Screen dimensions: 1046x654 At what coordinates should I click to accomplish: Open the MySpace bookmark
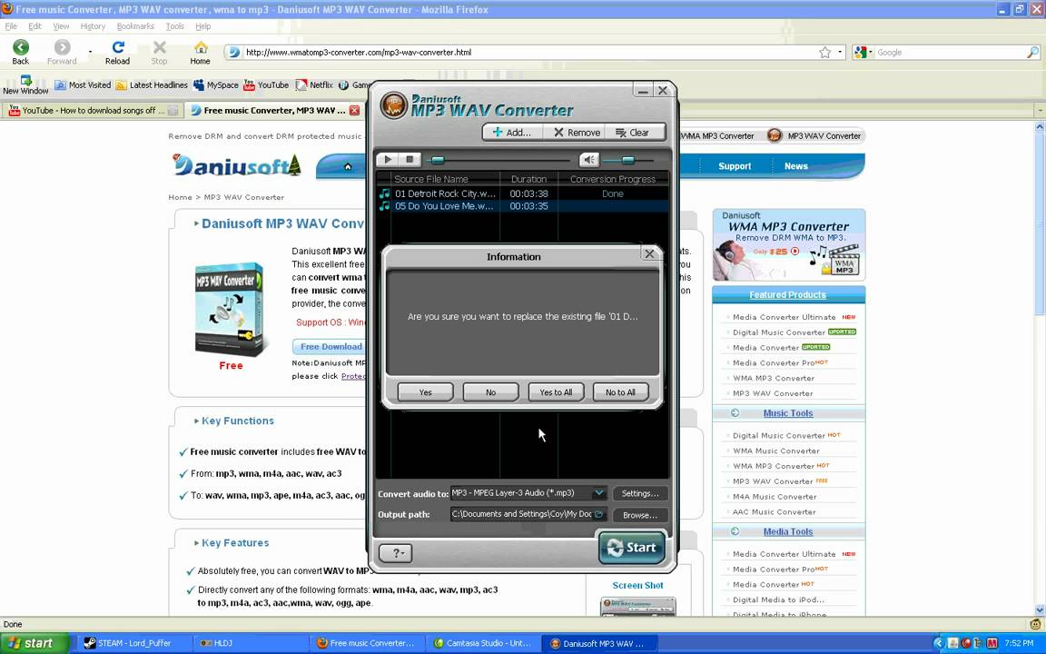coord(215,84)
